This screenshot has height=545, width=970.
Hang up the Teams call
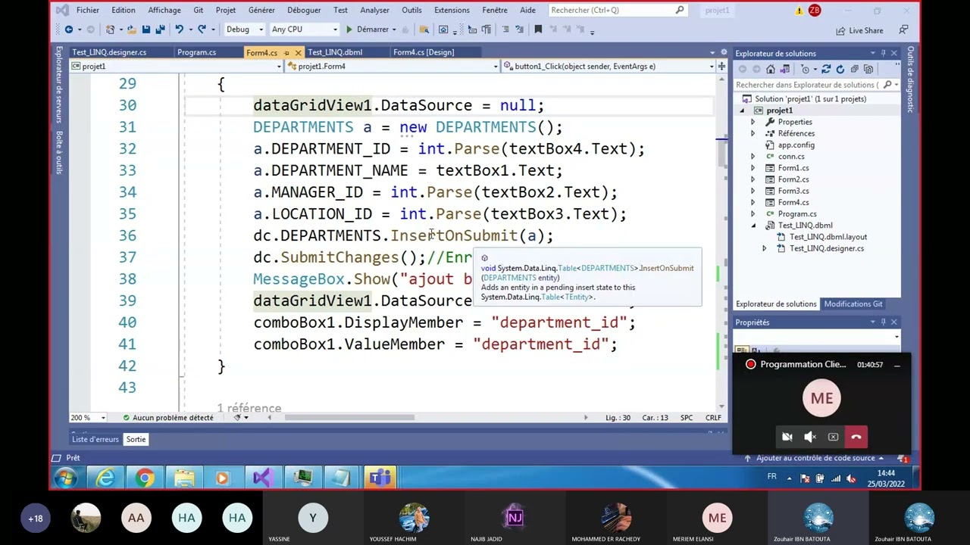coord(856,437)
